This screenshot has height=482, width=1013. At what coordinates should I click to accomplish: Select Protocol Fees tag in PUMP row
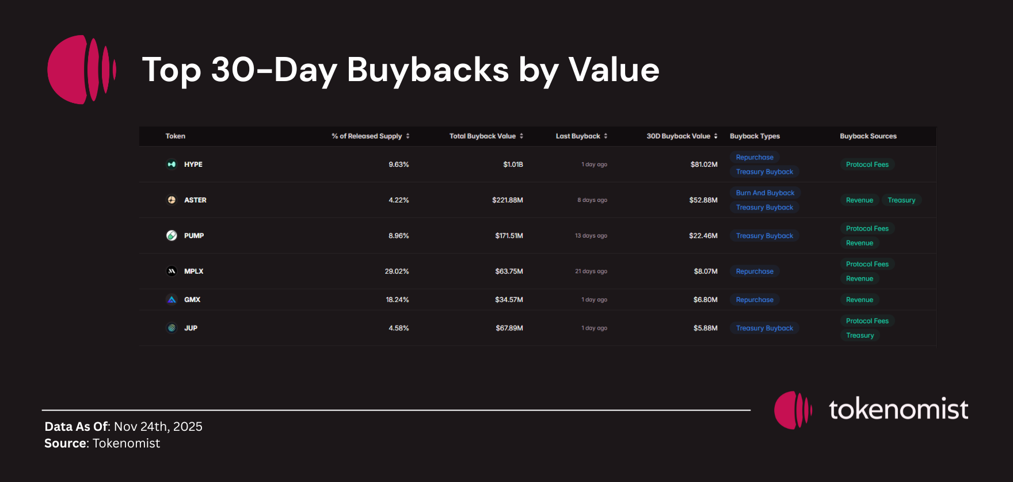[x=867, y=229]
